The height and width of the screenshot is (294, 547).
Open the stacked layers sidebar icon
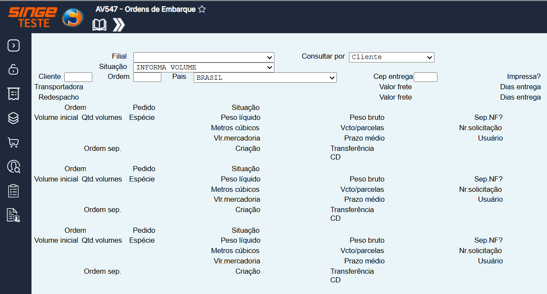[13, 118]
